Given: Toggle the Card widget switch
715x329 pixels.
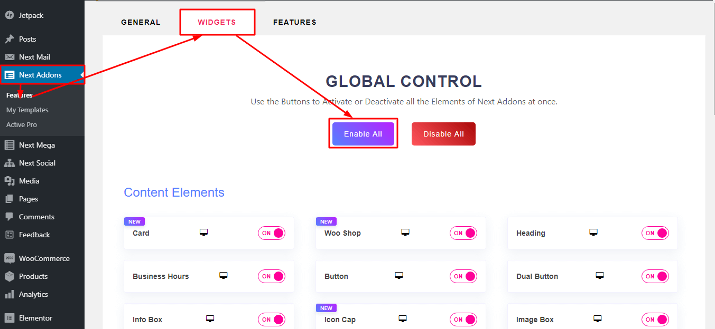Looking at the screenshot, I should [272, 233].
